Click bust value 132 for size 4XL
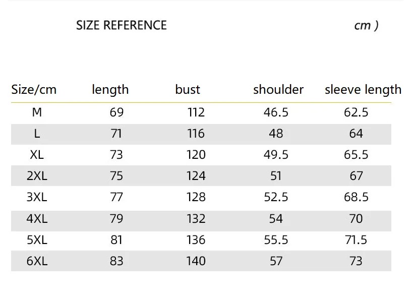 (x=196, y=218)
